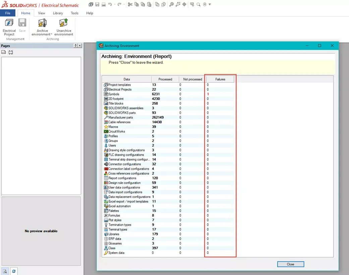Expand the Redo history dropdown
The height and width of the screenshot is (275, 349).
pyautogui.click(x=124, y=4)
